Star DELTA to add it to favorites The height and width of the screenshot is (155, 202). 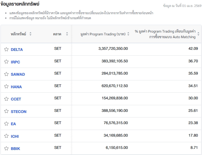[6, 50]
